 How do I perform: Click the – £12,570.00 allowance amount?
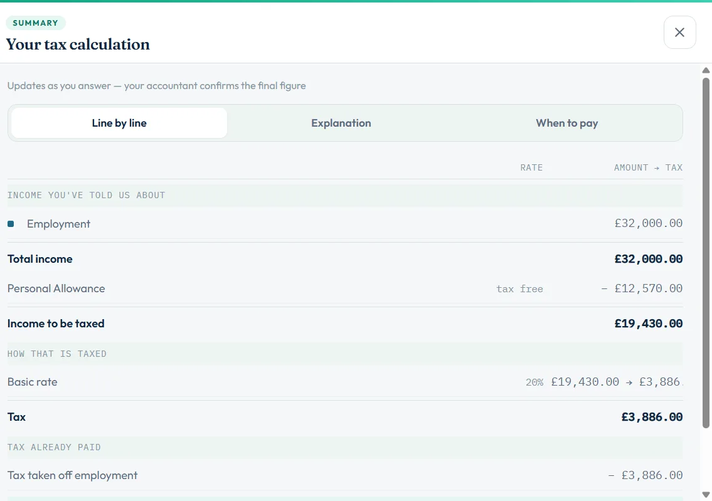coord(642,288)
